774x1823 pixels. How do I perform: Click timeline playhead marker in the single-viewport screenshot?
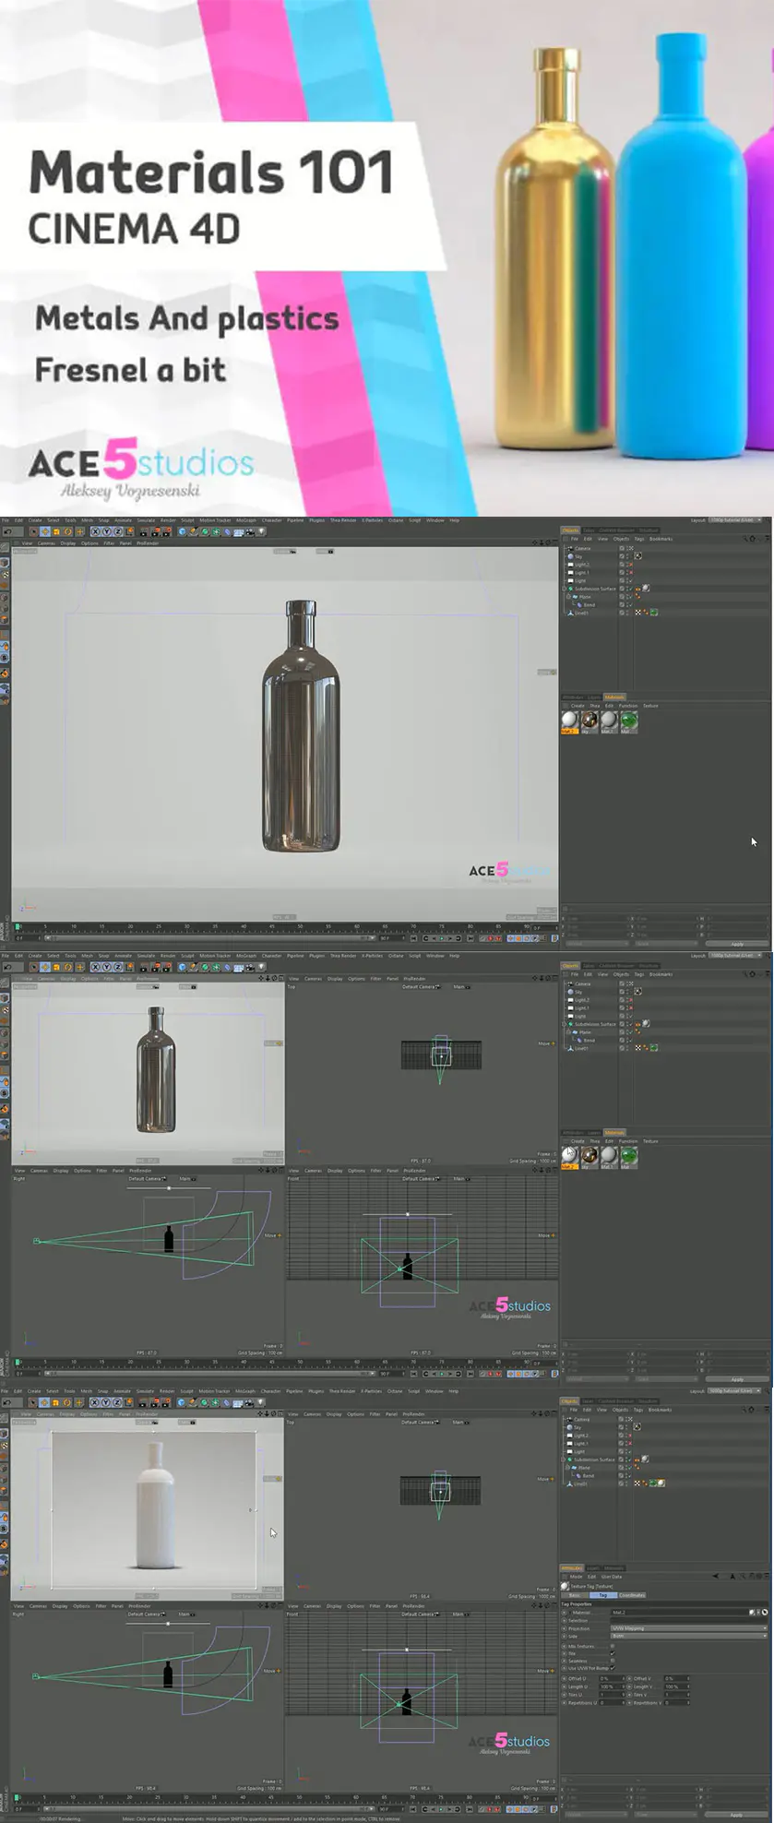(18, 926)
